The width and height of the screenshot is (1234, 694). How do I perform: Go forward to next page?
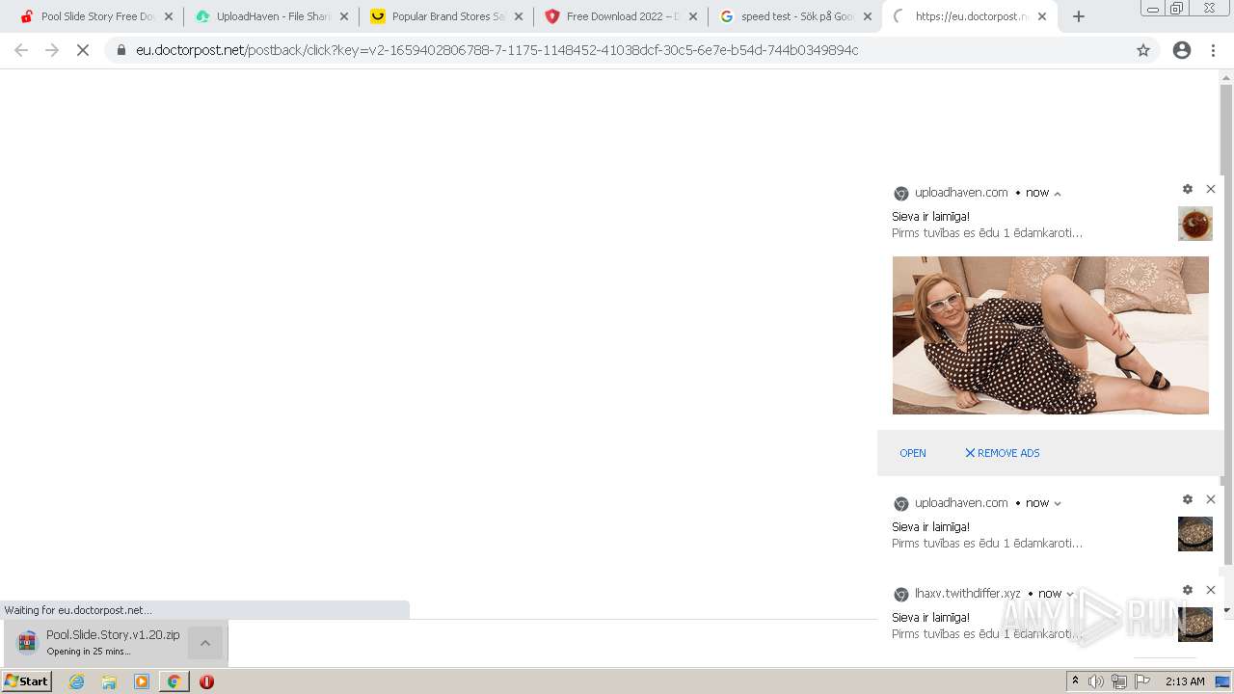52,50
